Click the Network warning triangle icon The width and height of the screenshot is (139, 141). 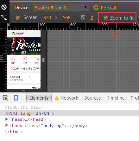point(57,98)
